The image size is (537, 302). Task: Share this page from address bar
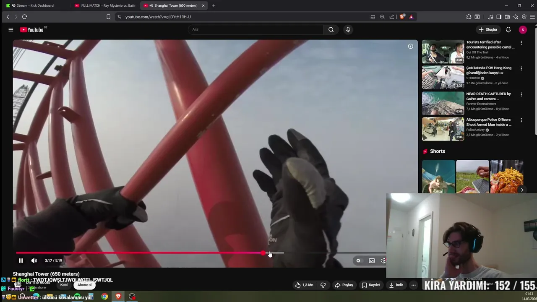coord(392,17)
